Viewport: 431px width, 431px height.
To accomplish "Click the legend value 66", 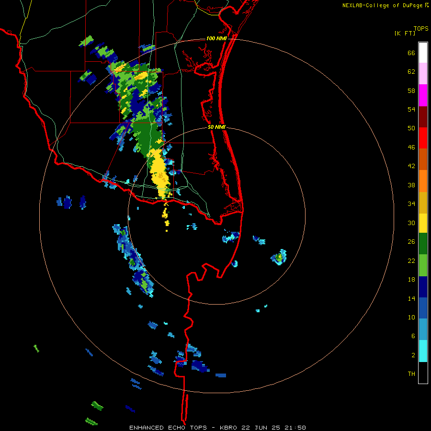I will (x=411, y=53).
